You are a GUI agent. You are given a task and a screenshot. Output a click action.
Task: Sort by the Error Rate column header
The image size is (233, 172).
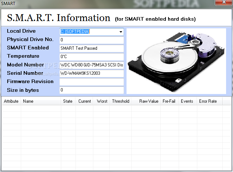pos(210,101)
